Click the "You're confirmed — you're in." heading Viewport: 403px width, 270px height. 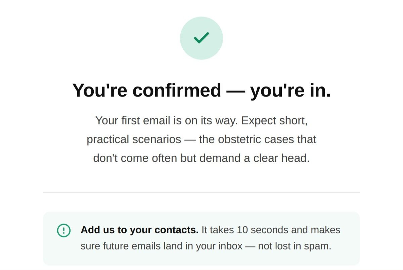tap(201, 90)
